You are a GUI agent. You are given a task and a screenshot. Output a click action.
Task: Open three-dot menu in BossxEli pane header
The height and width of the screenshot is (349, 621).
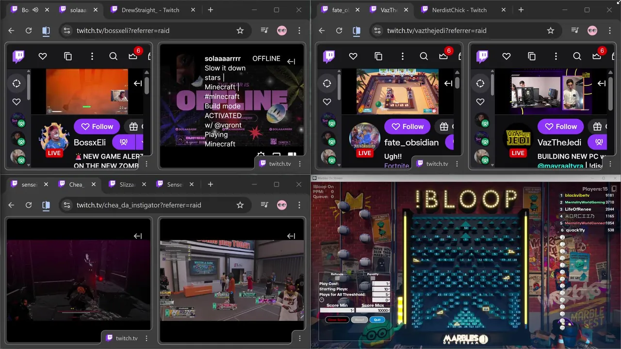tap(92, 57)
